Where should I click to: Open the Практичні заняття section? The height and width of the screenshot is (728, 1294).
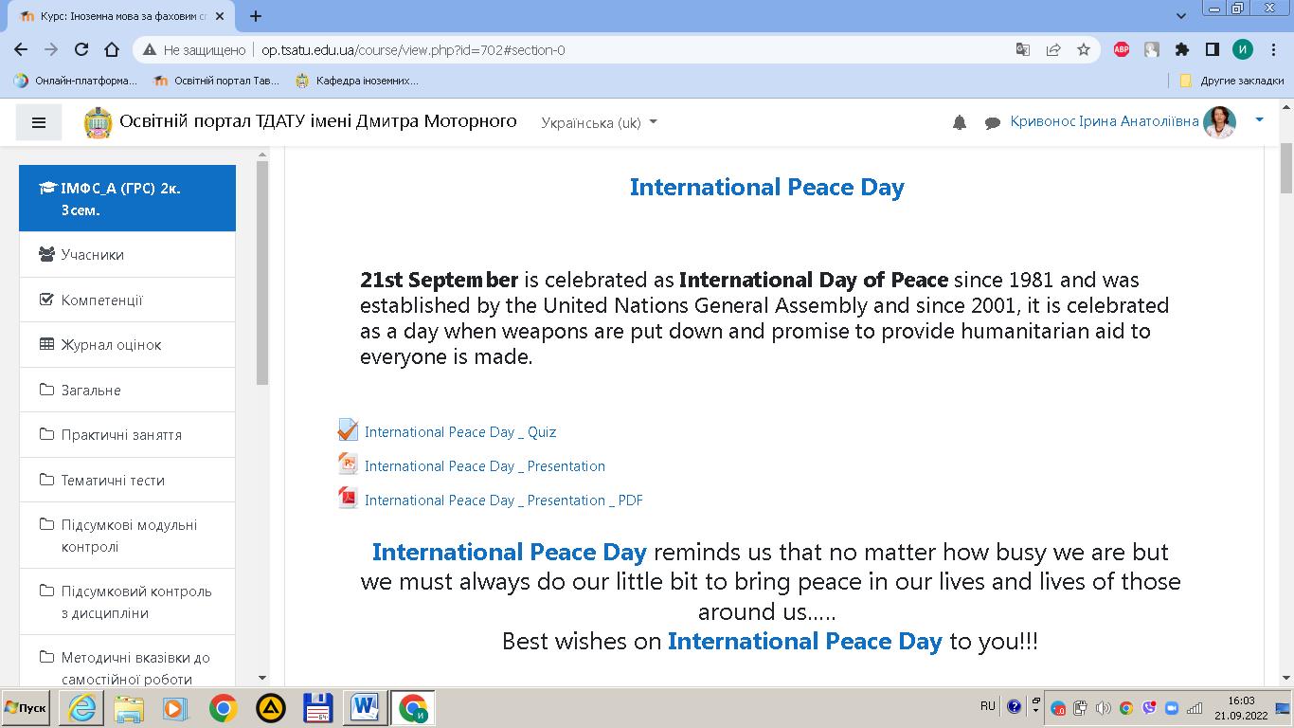(121, 435)
